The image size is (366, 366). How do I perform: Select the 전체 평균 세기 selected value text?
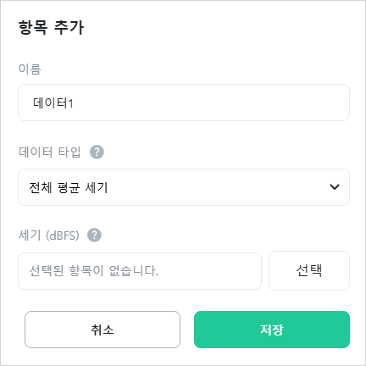point(69,187)
